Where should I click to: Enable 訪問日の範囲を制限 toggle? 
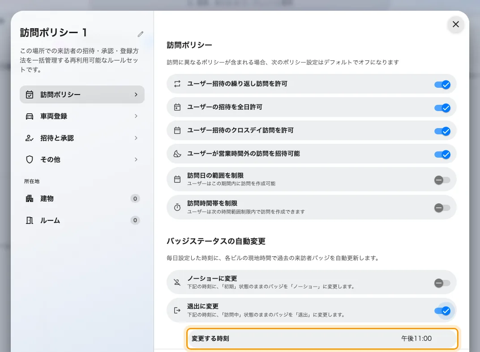pyautogui.click(x=442, y=180)
